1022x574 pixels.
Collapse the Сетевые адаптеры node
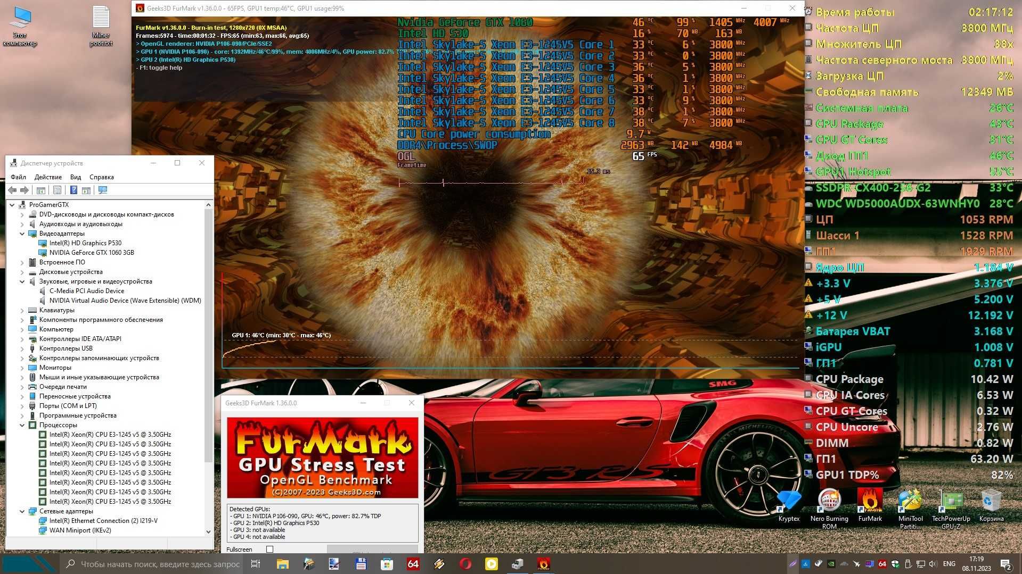point(22,511)
